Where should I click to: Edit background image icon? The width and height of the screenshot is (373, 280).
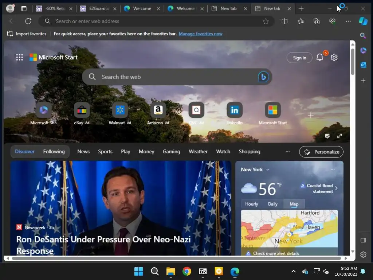pos(327,136)
